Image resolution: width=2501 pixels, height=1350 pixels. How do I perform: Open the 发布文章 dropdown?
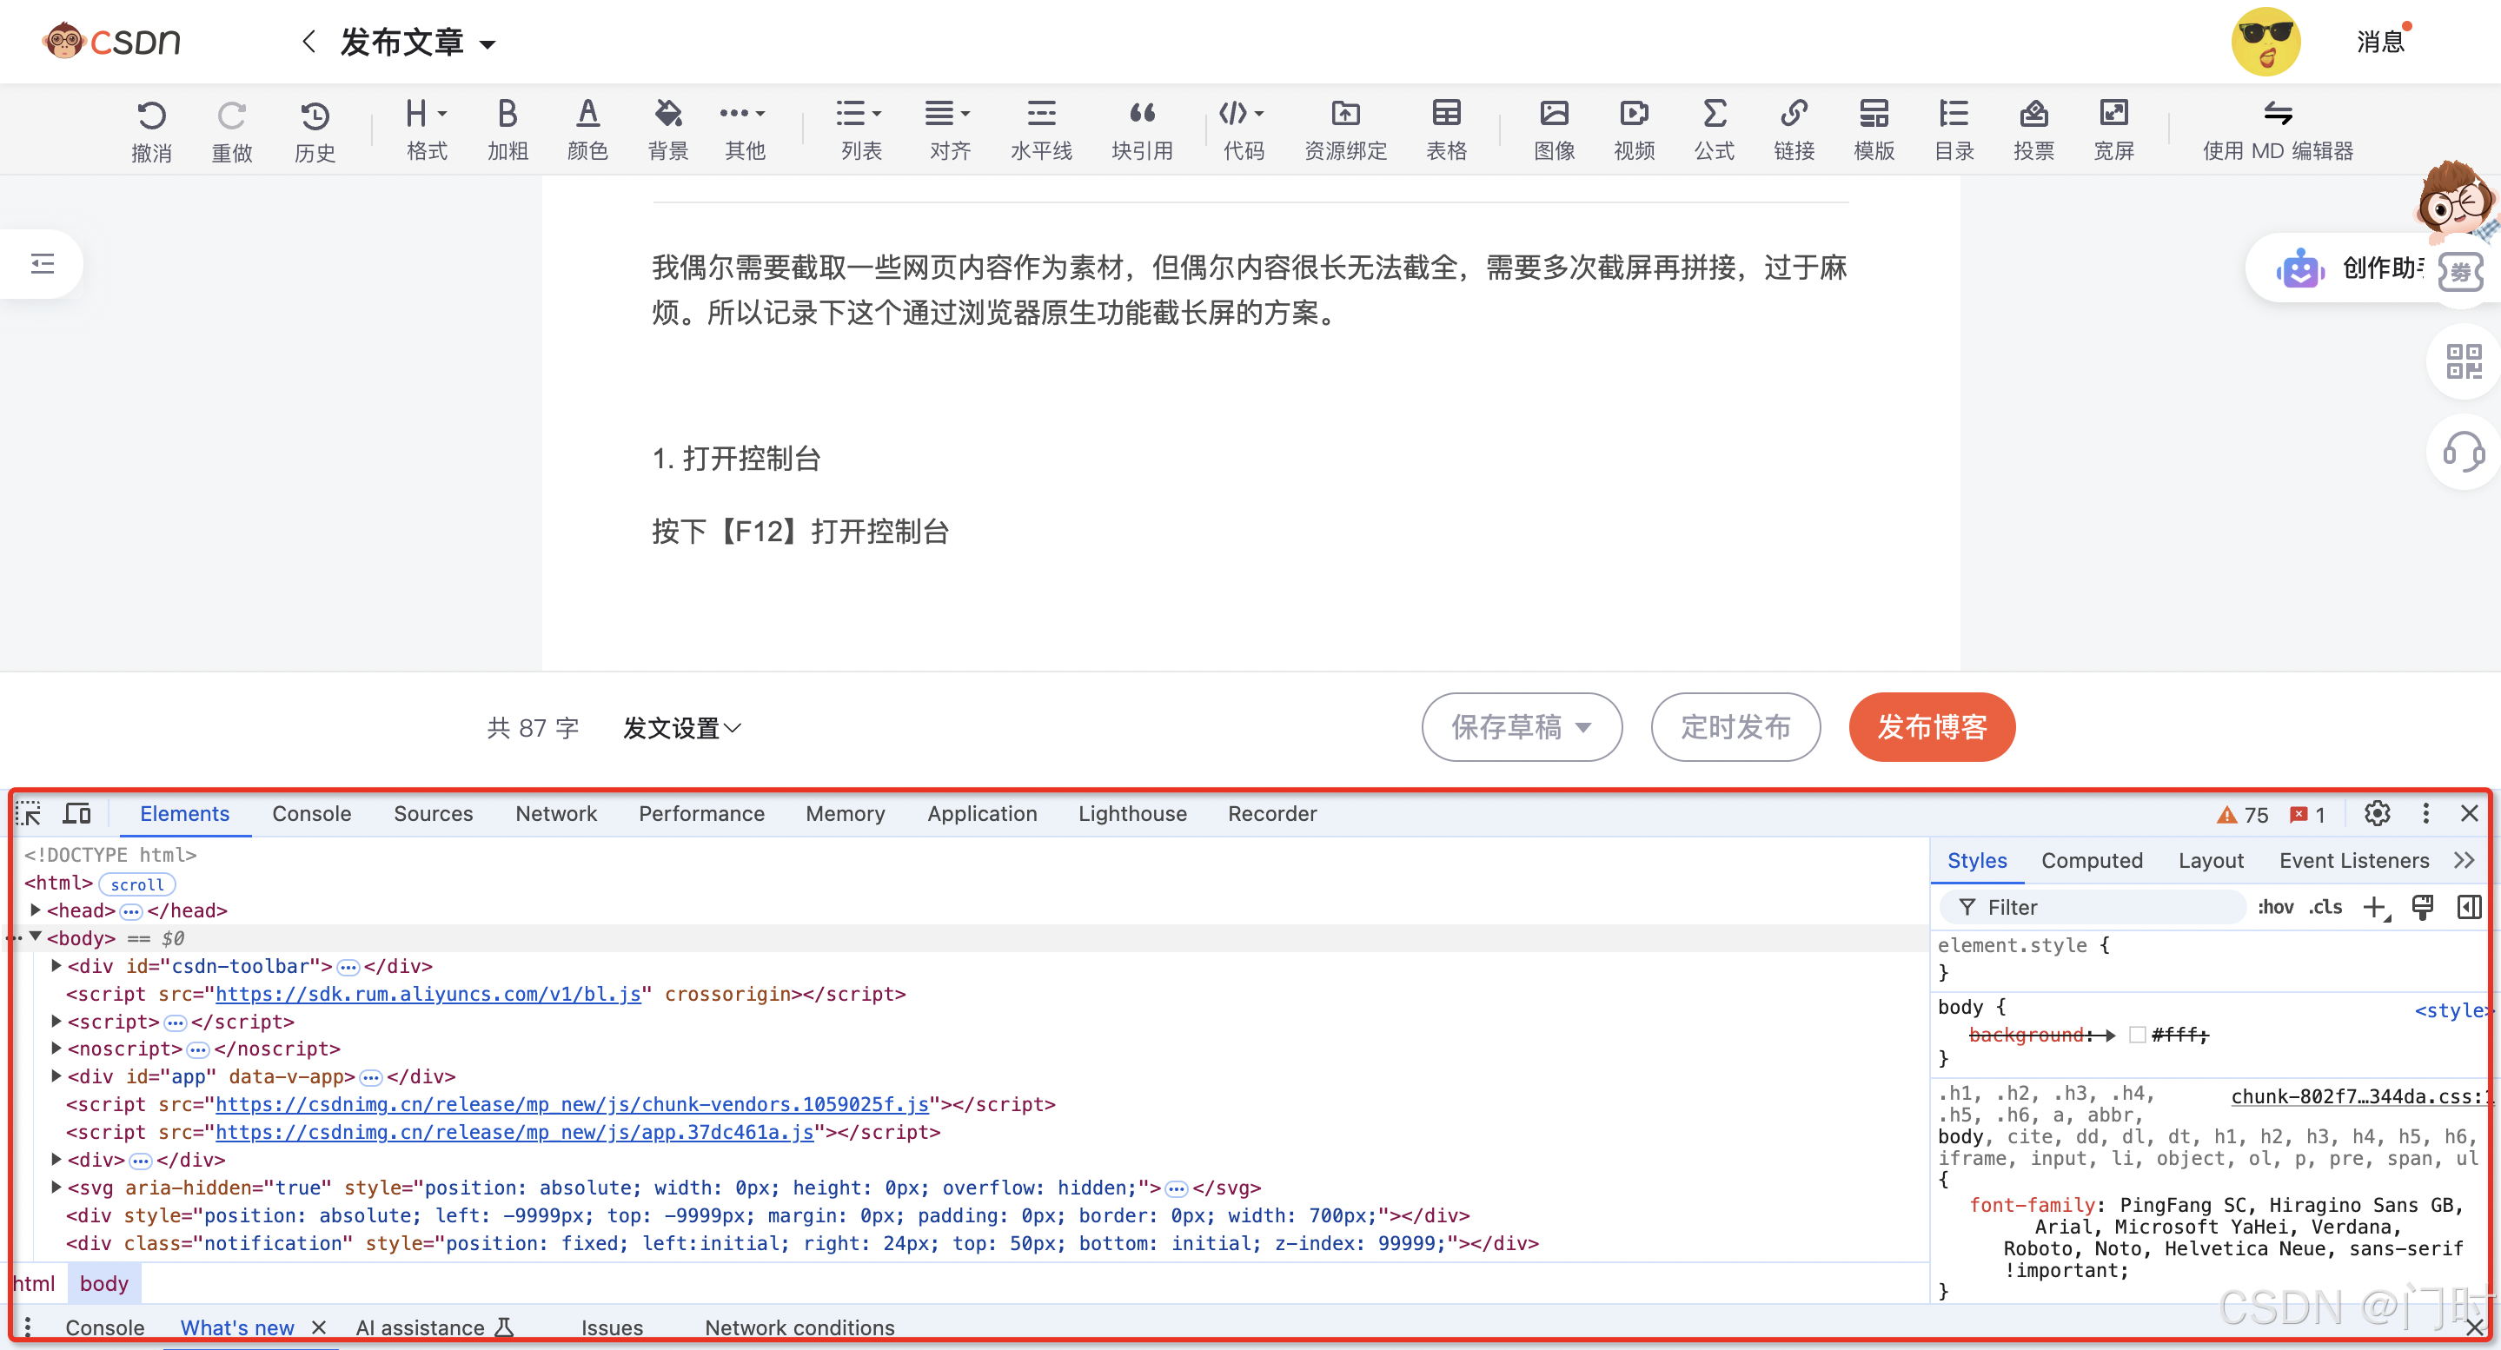488,44
